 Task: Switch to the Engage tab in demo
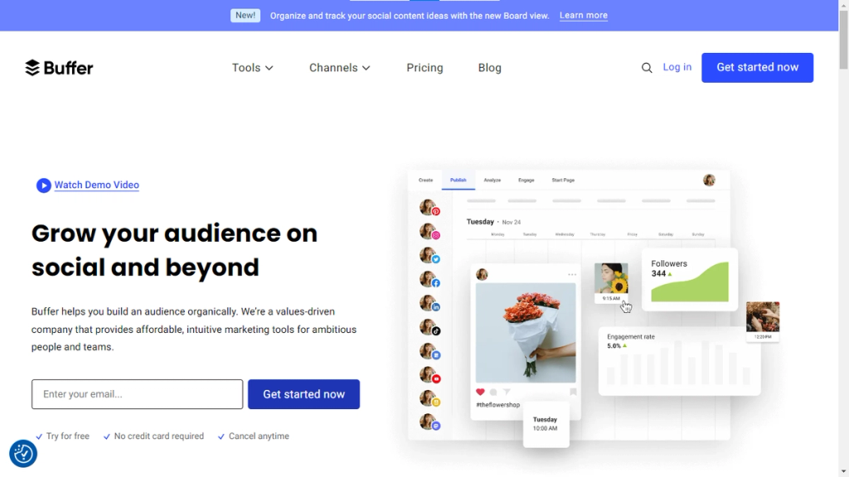pyautogui.click(x=526, y=180)
